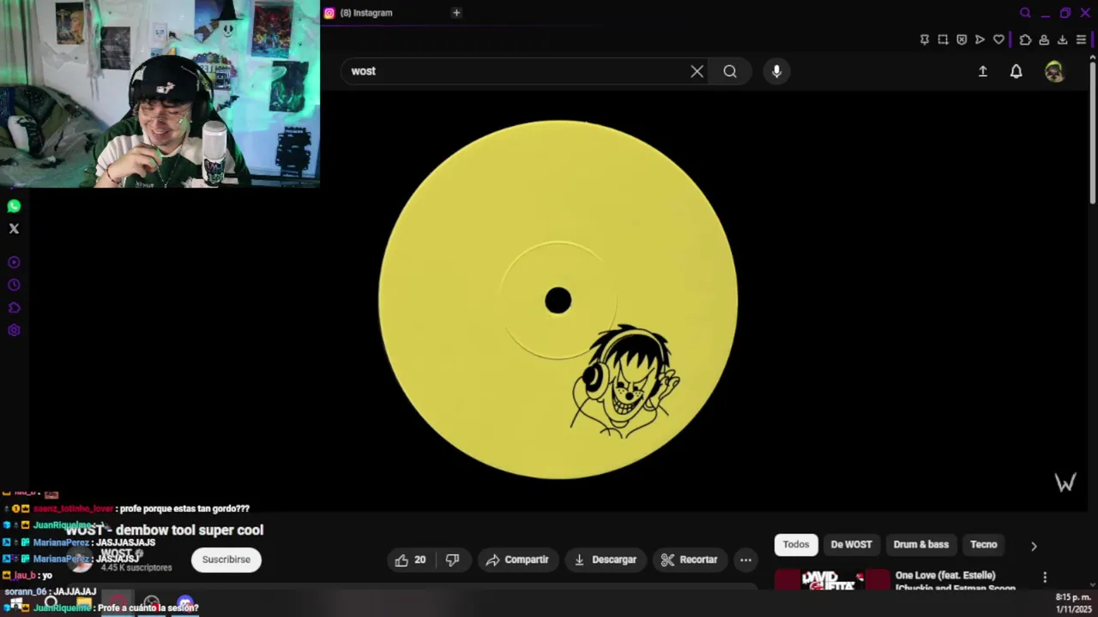Click the yellow vinyl video player
This screenshot has height=617, width=1098.
[x=558, y=300]
